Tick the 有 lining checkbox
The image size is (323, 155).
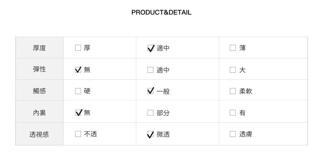pyautogui.click(x=232, y=112)
